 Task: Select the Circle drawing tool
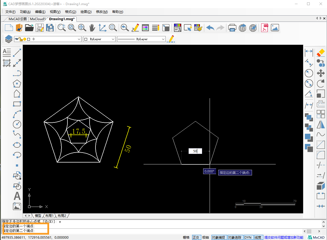(x=17, y=124)
